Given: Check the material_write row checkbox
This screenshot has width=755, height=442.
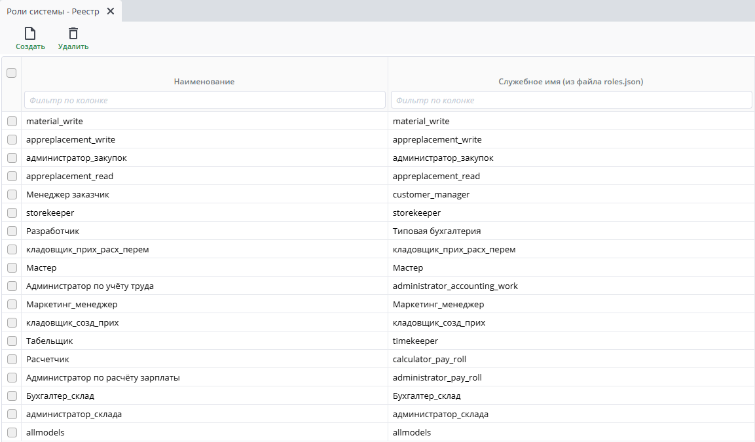Looking at the screenshot, I should [12, 122].
